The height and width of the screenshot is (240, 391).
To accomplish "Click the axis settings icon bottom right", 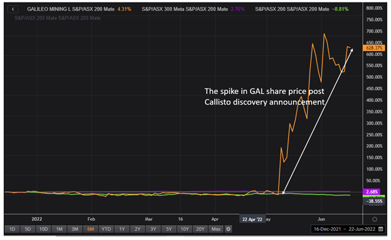I will click(x=375, y=219).
